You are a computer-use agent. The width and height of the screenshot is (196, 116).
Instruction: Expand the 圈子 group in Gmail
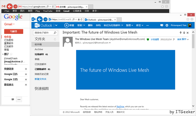pyautogui.click(x=3, y=54)
